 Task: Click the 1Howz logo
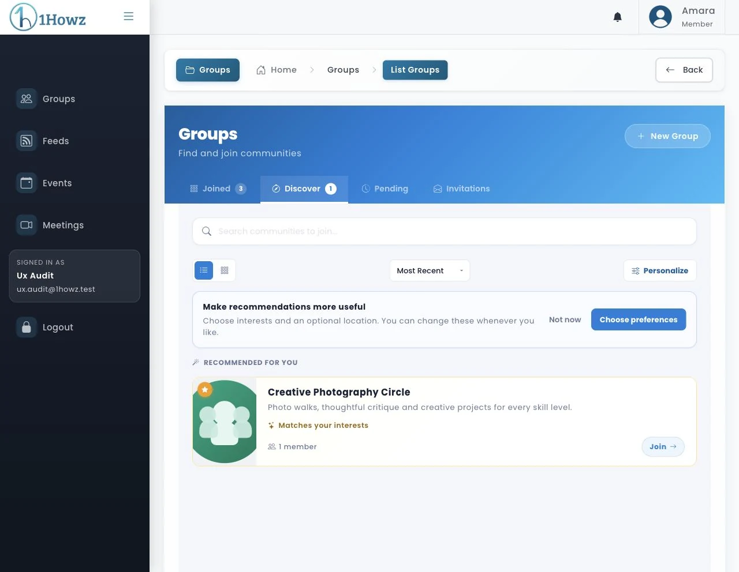tap(48, 17)
